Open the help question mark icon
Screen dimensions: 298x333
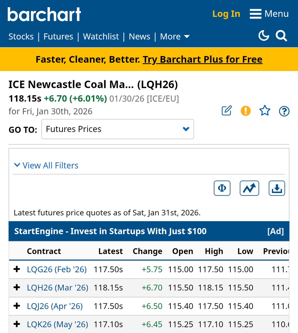point(284,111)
